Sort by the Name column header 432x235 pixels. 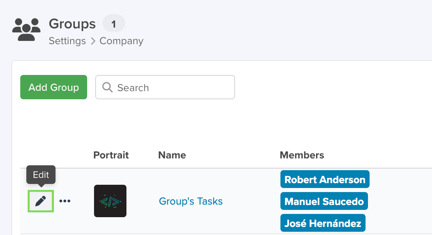[x=172, y=155]
